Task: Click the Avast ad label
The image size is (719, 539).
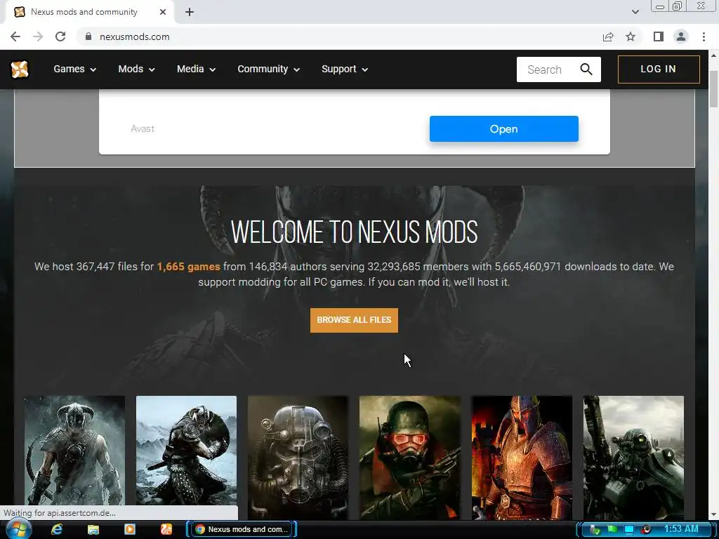Action: coord(142,129)
